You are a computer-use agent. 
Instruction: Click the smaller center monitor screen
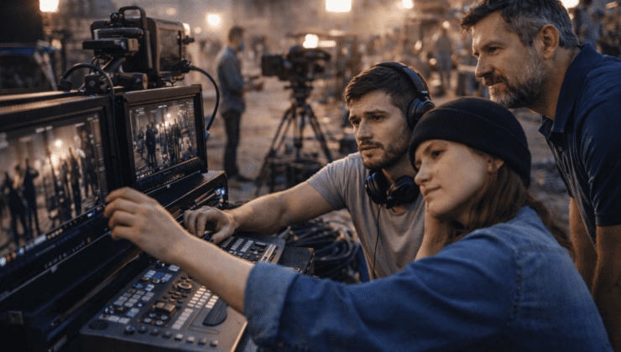(x=163, y=137)
